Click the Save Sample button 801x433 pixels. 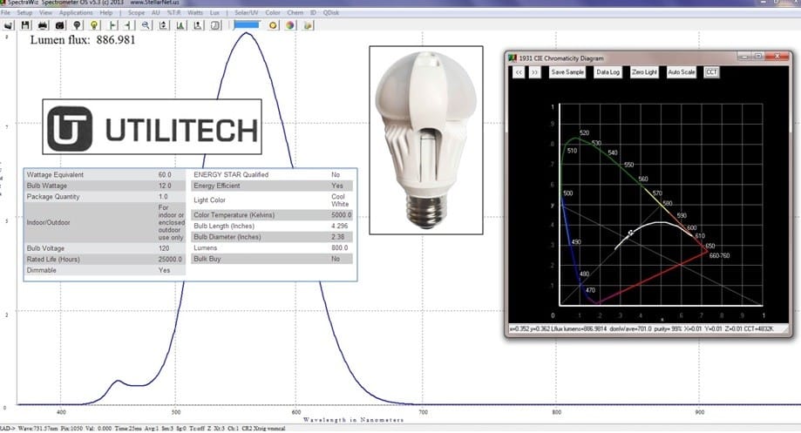pos(567,72)
